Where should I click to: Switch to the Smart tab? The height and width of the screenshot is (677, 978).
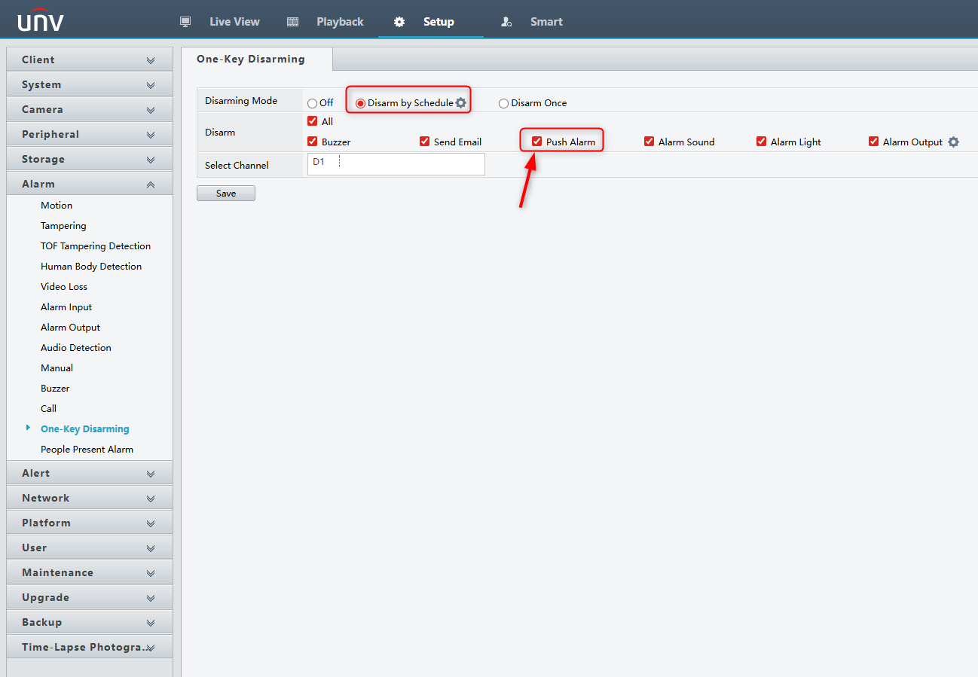(546, 22)
